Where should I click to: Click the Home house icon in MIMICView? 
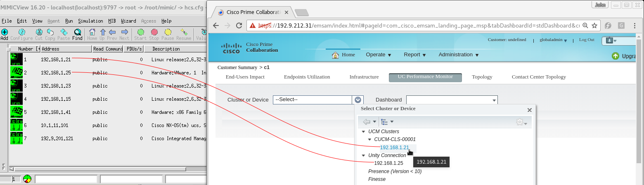(x=92, y=32)
